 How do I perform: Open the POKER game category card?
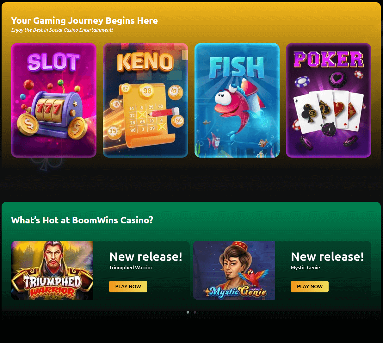[x=329, y=100]
